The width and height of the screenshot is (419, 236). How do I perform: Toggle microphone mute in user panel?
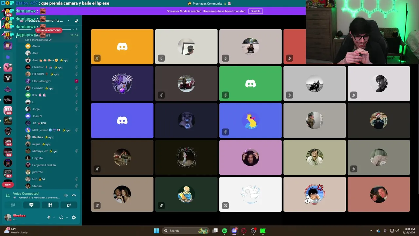coord(49,217)
